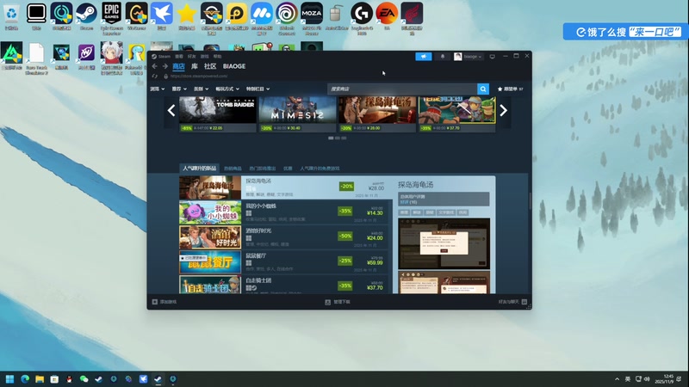Screen dimensions: 689x387
Task: Select the 优惠 list tab
Action: [x=288, y=169]
